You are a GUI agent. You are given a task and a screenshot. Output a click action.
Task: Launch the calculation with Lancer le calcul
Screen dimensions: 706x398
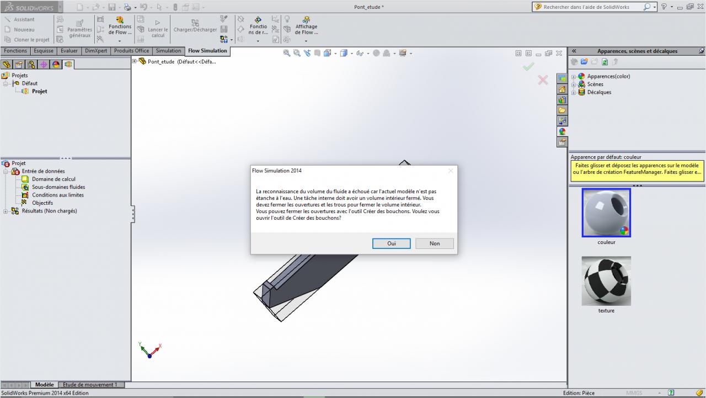tap(158, 29)
